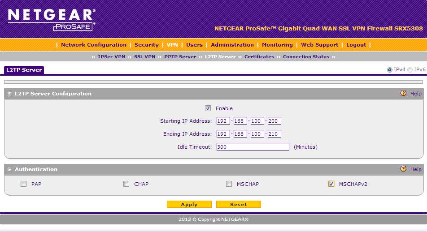The height and width of the screenshot is (232, 427).
Task: Check the PAP authentication box
Action: [24, 184]
